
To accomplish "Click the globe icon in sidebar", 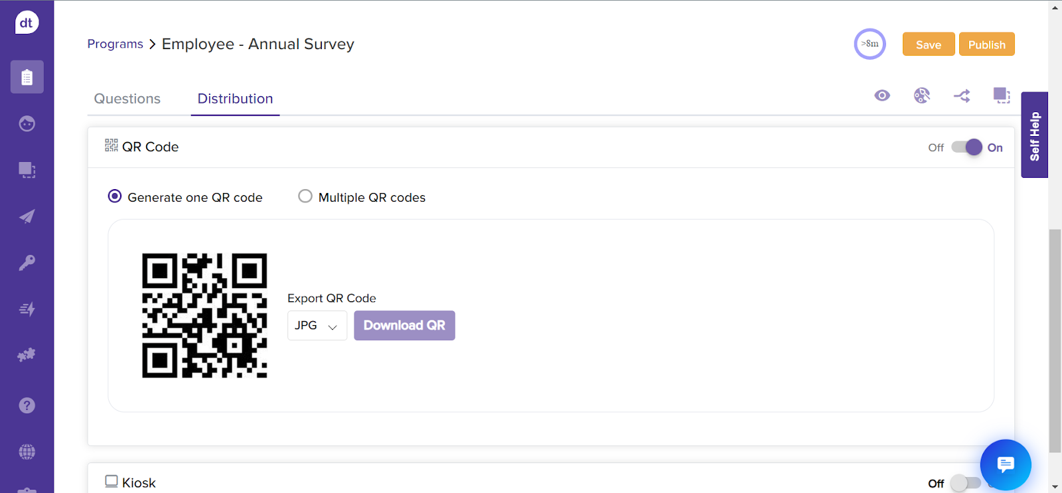I will coord(27,452).
